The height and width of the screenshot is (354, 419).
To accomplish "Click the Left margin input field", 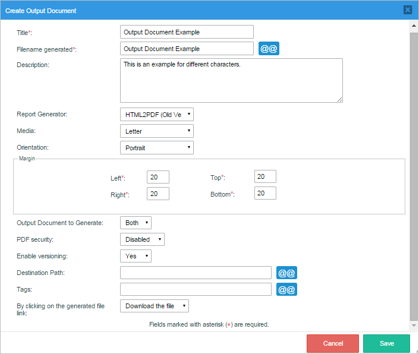I will point(158,177).
